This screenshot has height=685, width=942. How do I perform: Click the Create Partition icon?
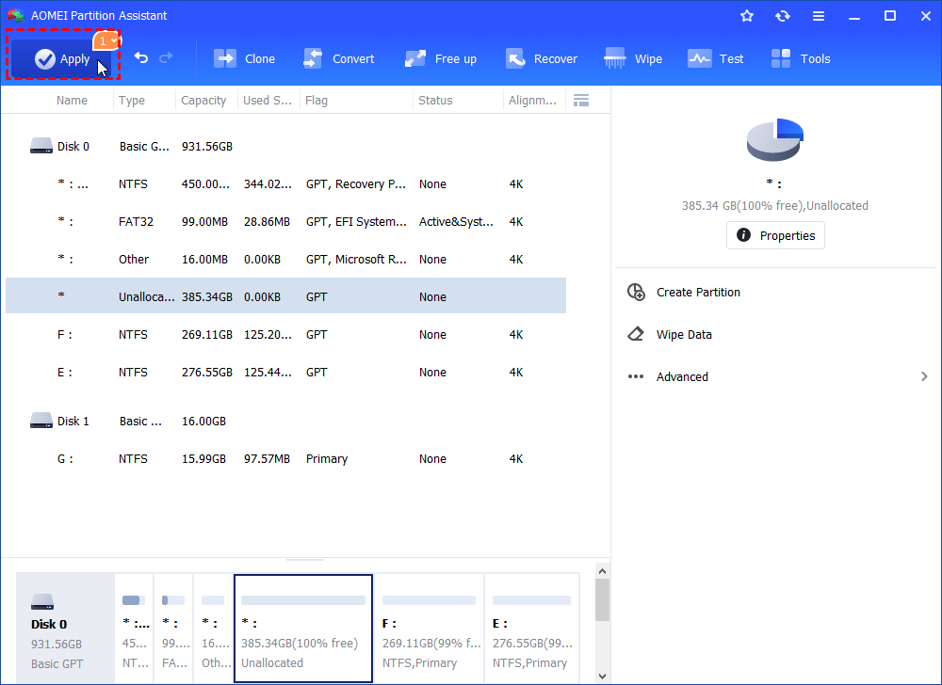coord(636,292)
